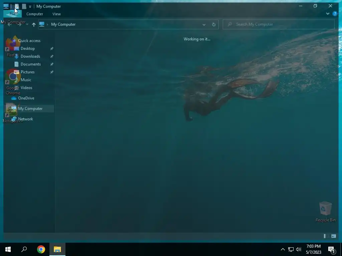This screenshot has width=342, height=256.
Task: Open taskbar Search magnifier
Action: (x=24, y=249)
